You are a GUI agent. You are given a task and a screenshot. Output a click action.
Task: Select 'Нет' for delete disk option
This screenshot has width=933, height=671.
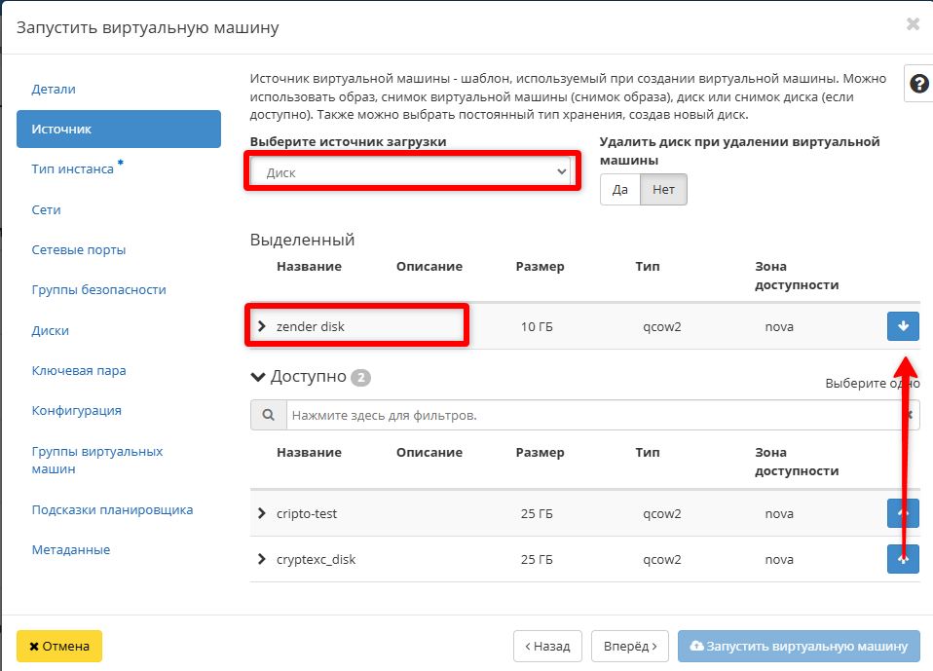coord(663,190)
